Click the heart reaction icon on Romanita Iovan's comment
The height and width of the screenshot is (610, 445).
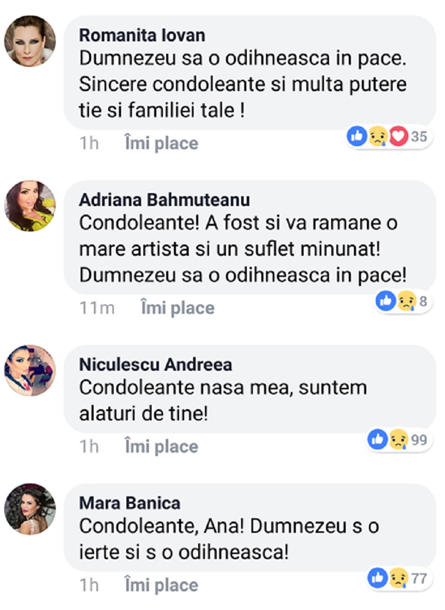coord(398,137)
